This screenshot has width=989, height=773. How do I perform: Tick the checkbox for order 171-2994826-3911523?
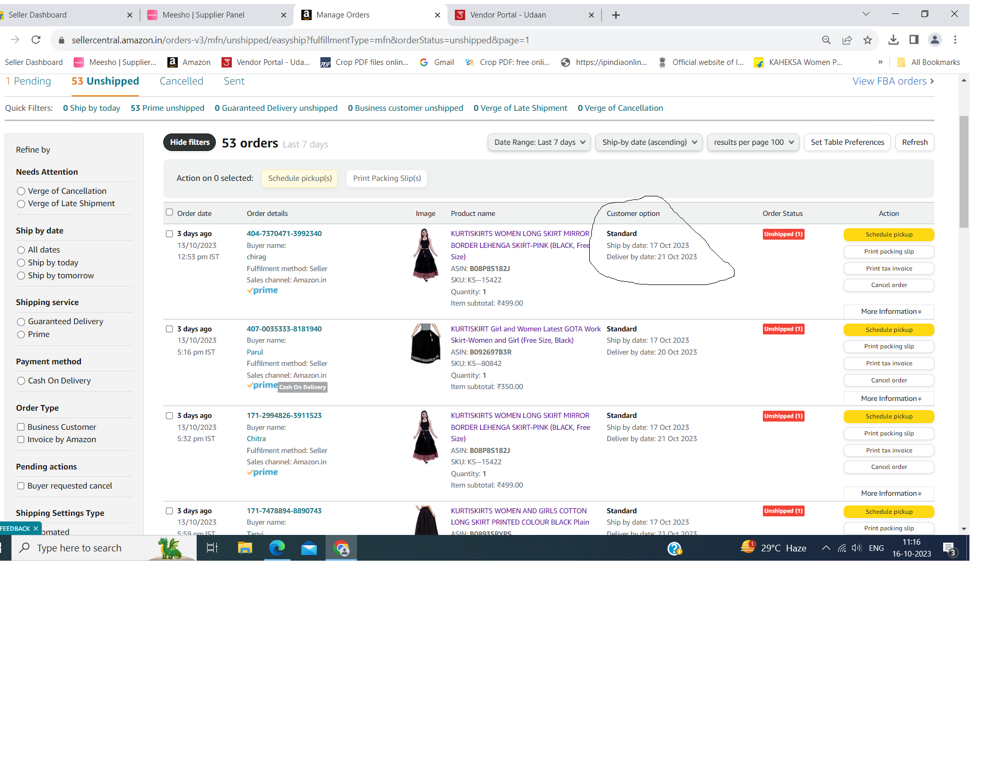tap(169, 415)
